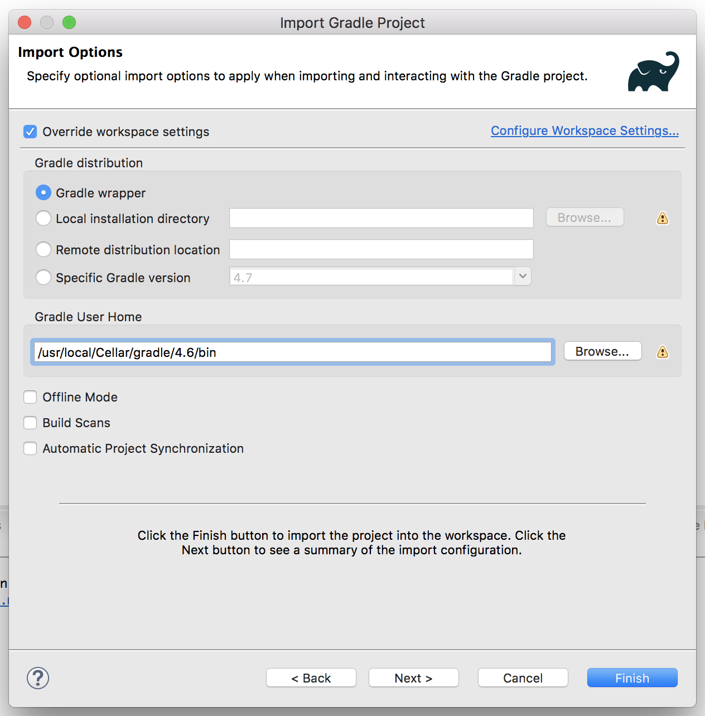Screen dimensions: 705x716
Task: Click the Gradle elephant logo
Action: click(653, 72)
